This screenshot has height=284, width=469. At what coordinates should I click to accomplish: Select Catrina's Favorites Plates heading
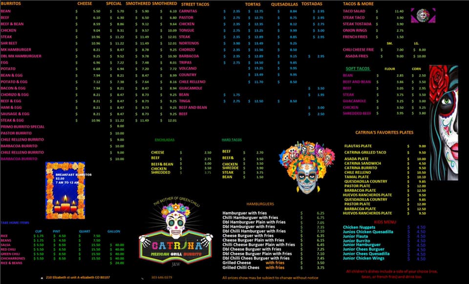(x=384, y=132)
